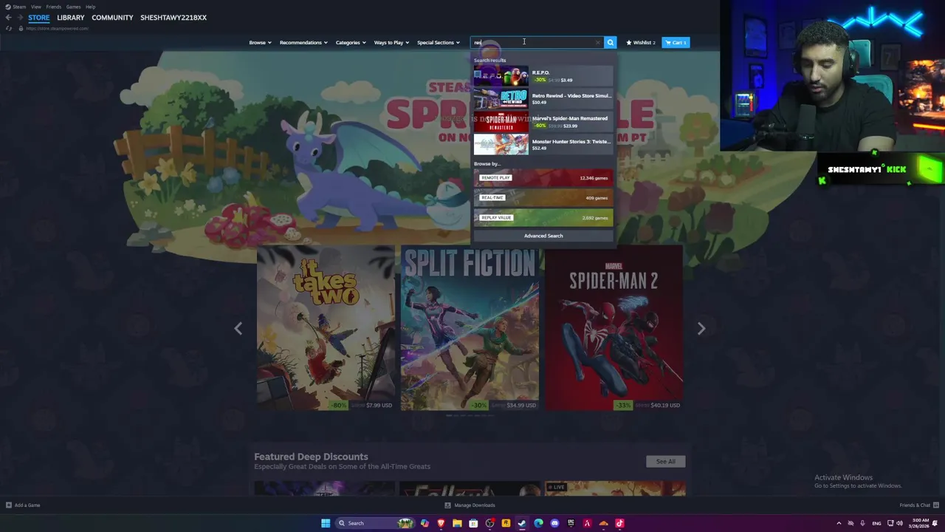The height and width of the screenshot is (532, 945).
Task: Open the Friends menu
Action: pos(54,7)
